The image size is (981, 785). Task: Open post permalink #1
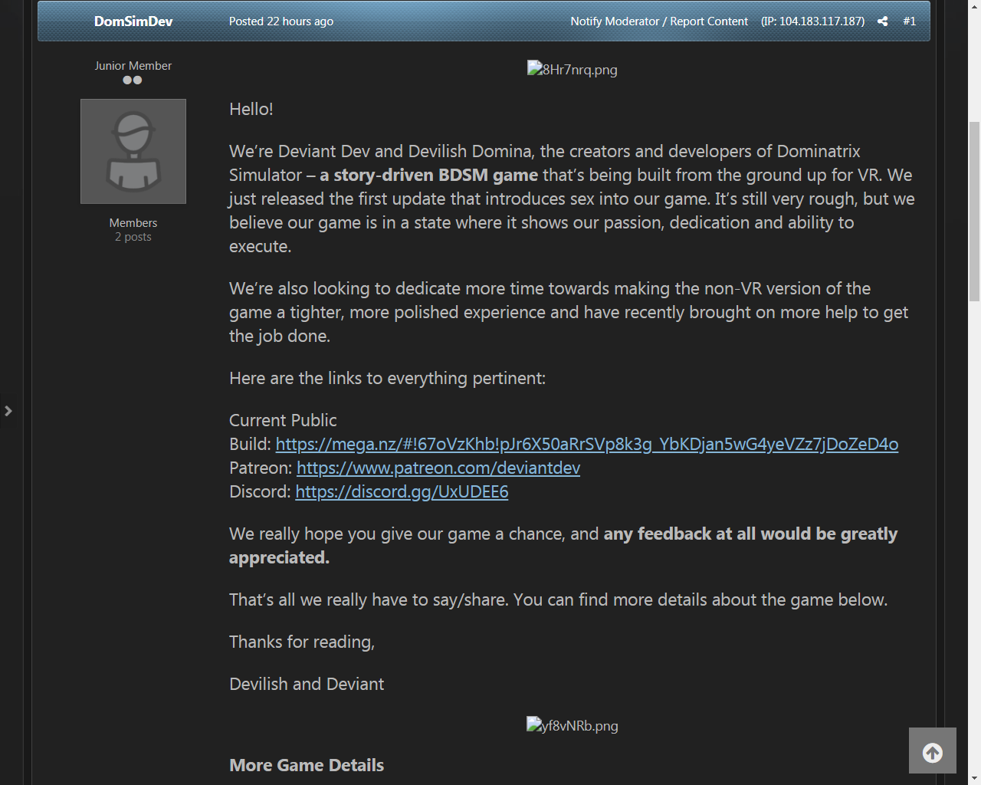click(910, 21)
